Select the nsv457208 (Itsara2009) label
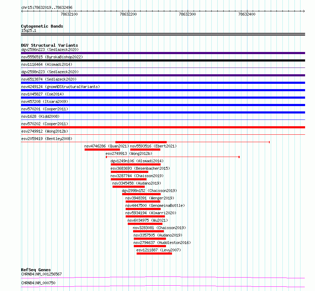Image resolution: width=315 pixels, height=291 pixels. pyautogui.click(x=45, y=101)
